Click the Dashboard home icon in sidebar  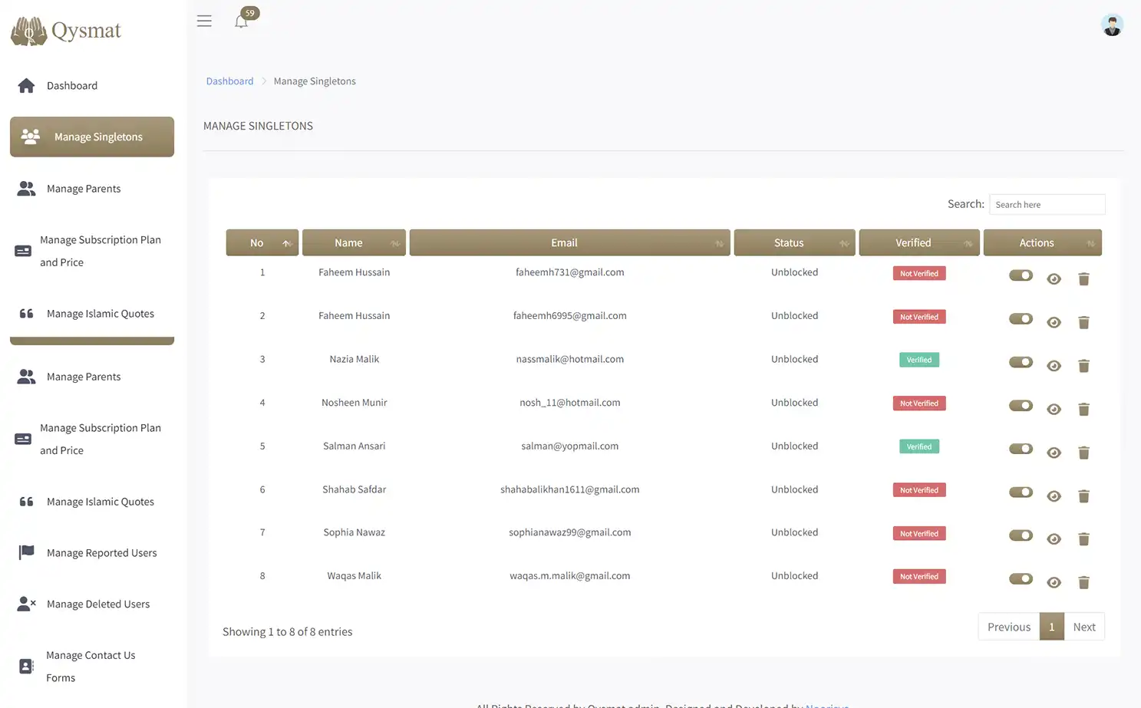point(25,85)
